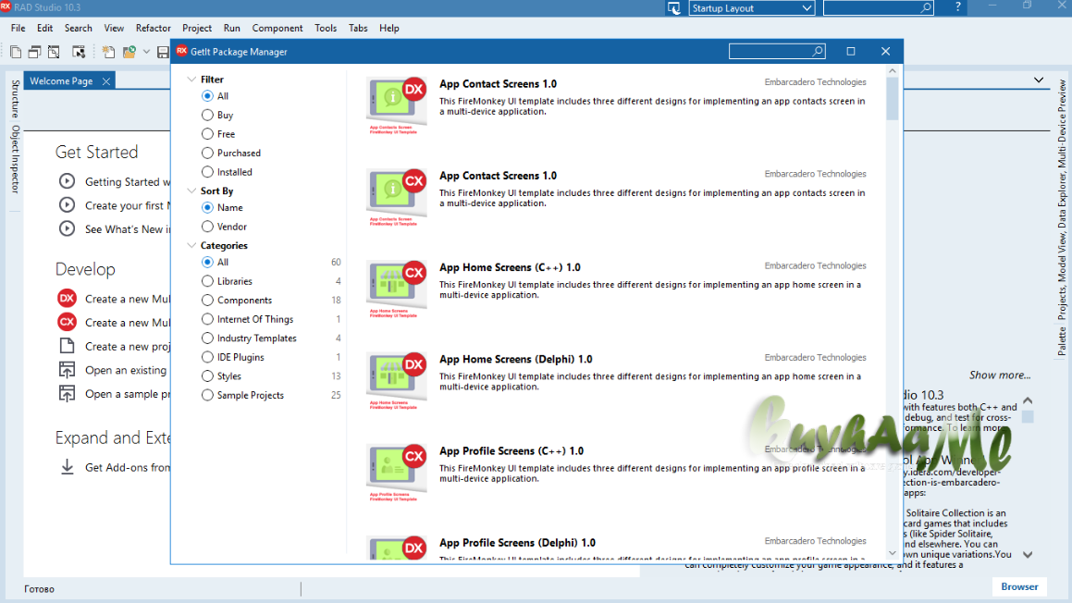Select the Installed filter radio button

pos(207,172)
